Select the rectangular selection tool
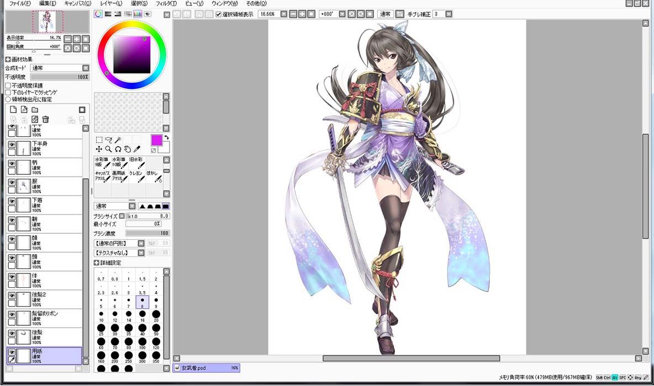This screenshot has height=386, width=654. pos(99,140)
